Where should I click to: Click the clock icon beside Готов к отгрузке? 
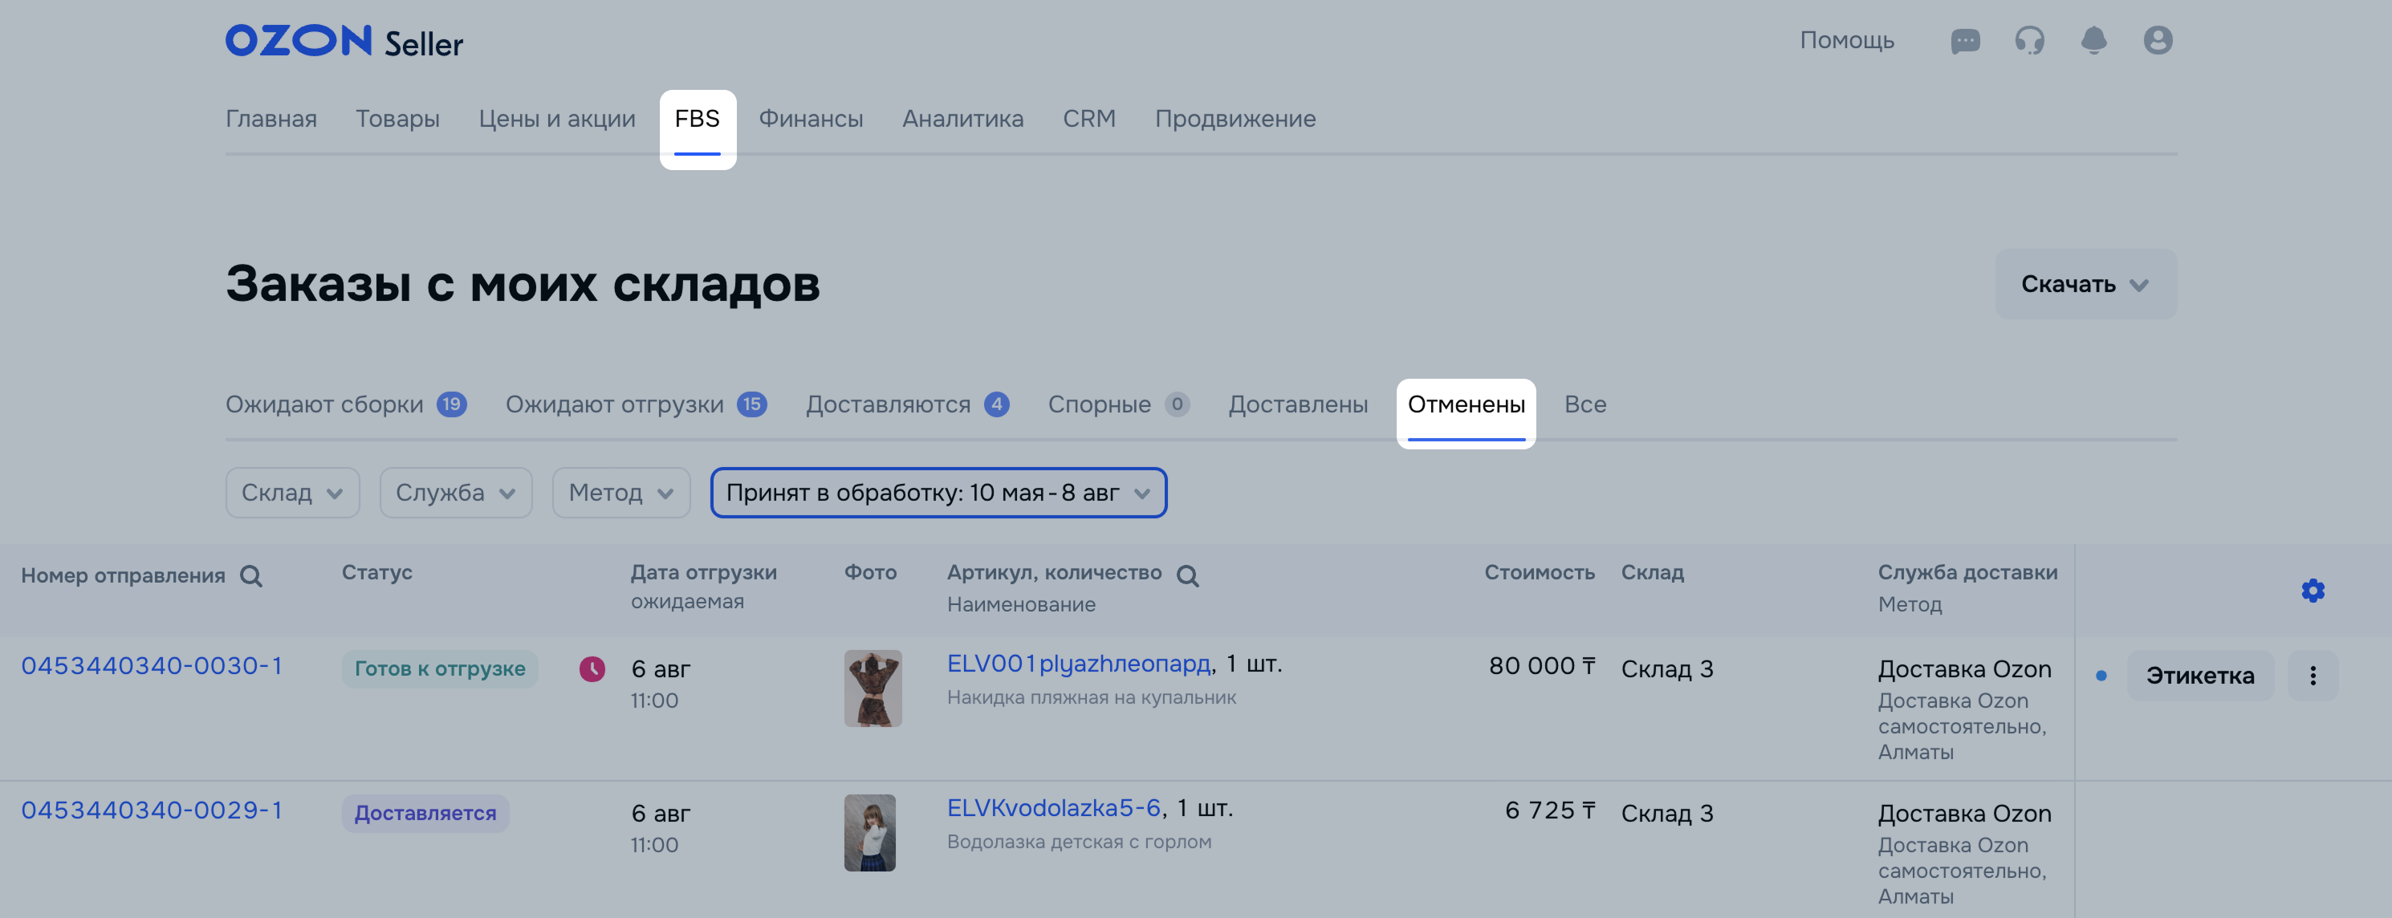click(592, 669)
